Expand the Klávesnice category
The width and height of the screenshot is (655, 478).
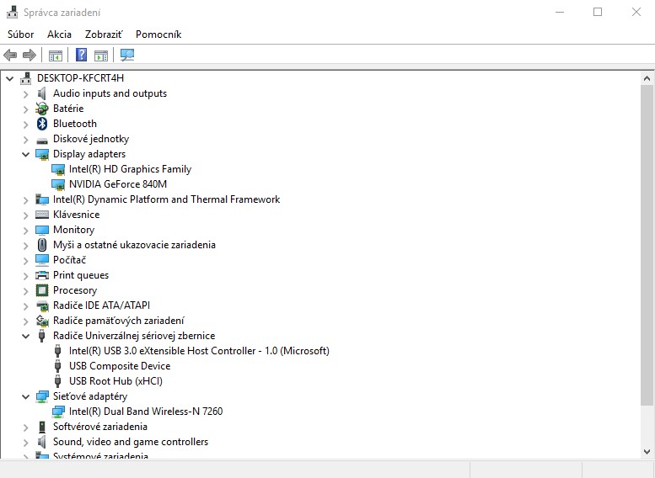(26, 215)
